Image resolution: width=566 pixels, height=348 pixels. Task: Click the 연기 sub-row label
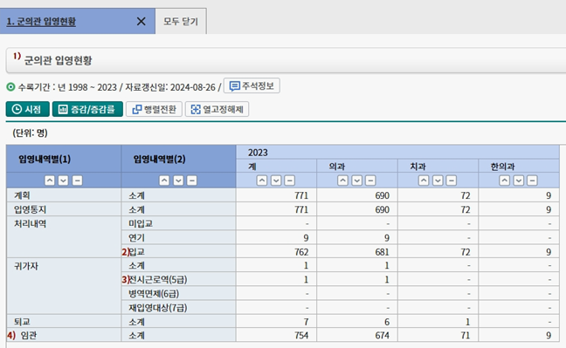click(136, 237)
